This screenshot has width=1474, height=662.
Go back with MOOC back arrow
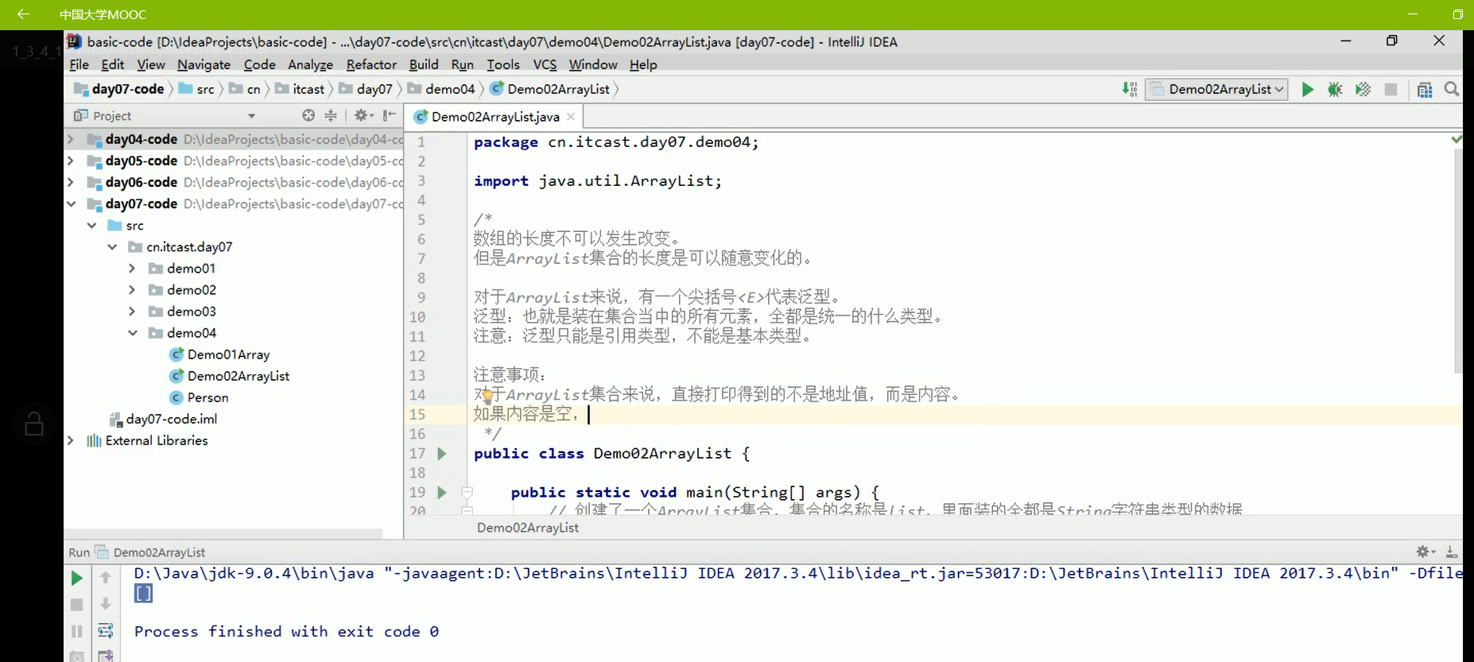click(x=23, y=14)
